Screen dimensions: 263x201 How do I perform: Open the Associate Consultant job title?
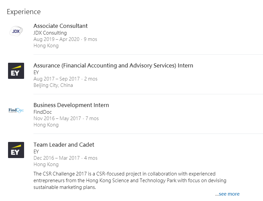[61, 26]
